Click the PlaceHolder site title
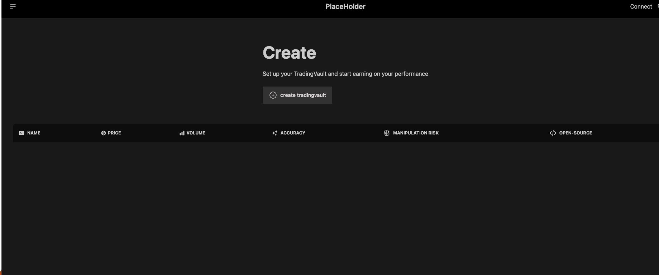This screenshot has height=275, width=659. 345,6
